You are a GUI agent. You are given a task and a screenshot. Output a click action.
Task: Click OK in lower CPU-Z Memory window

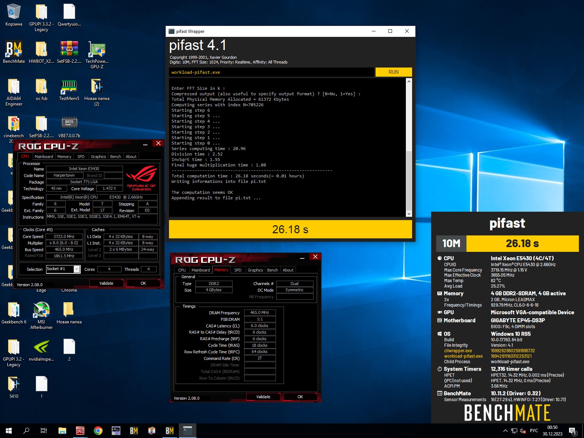click(x=300, y=397)
